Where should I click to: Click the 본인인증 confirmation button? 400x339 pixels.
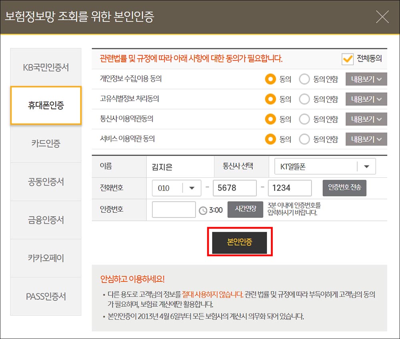239,242
